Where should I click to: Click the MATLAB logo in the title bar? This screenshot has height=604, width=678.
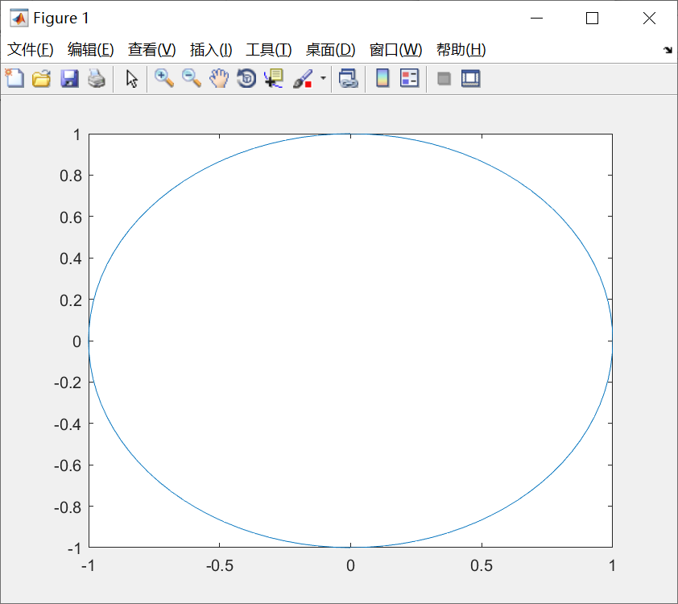click(x=19, y=19)
